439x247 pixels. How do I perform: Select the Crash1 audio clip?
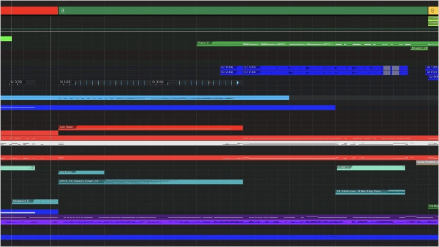(x=371, y=168)
